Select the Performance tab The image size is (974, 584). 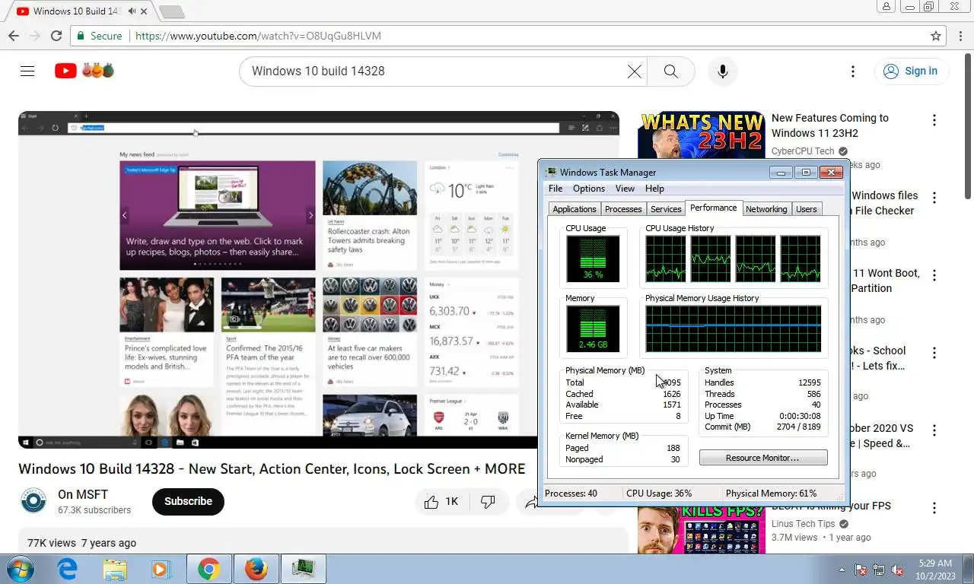[x=713, y=208]
